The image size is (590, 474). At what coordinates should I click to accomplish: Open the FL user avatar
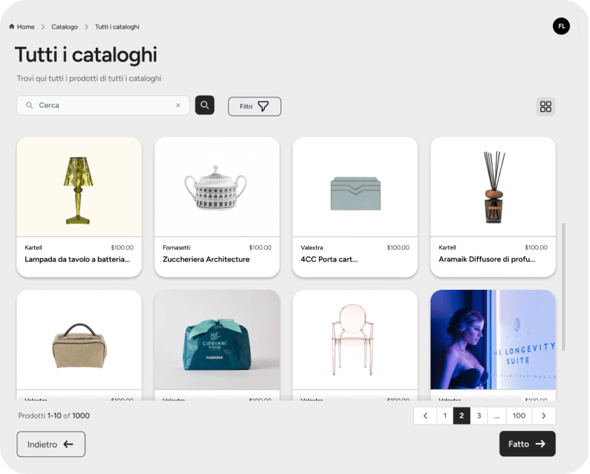click(561, 26)
